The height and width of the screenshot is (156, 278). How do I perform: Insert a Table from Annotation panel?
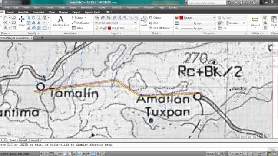coord(77,28)
